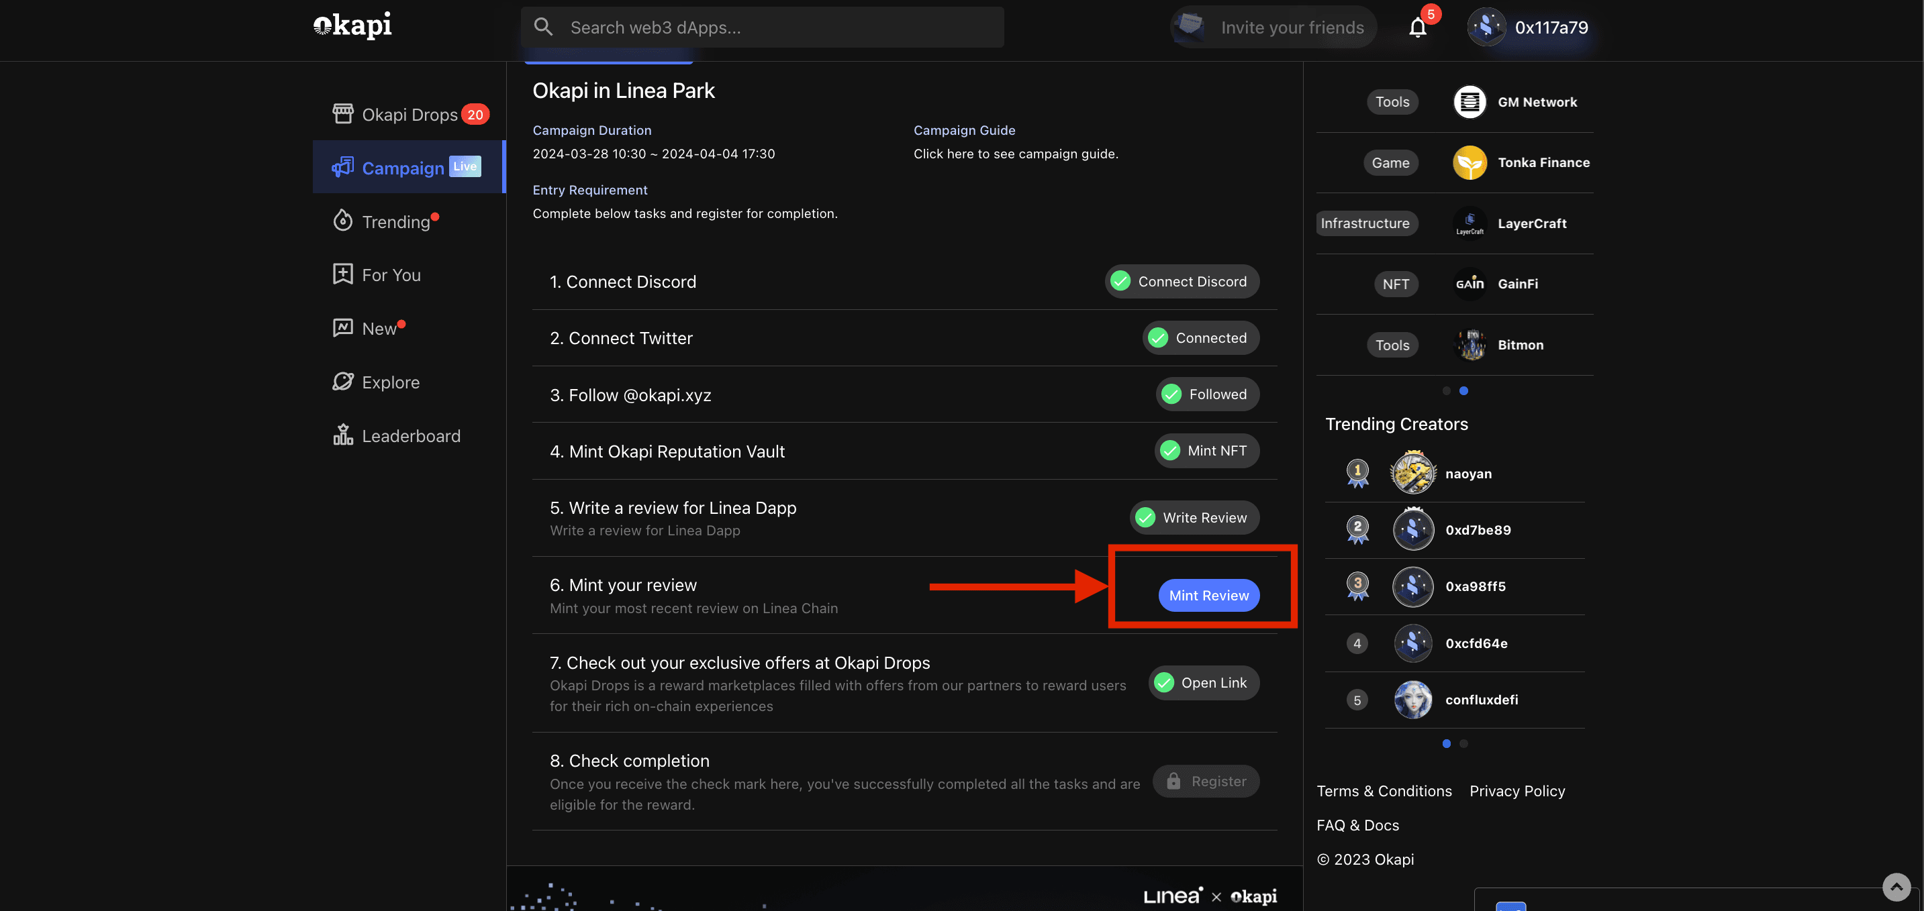Open the Tonka Finance dApp logo
The width and height of the screenshot is (1924, 911).
[x=1469, y=162]
